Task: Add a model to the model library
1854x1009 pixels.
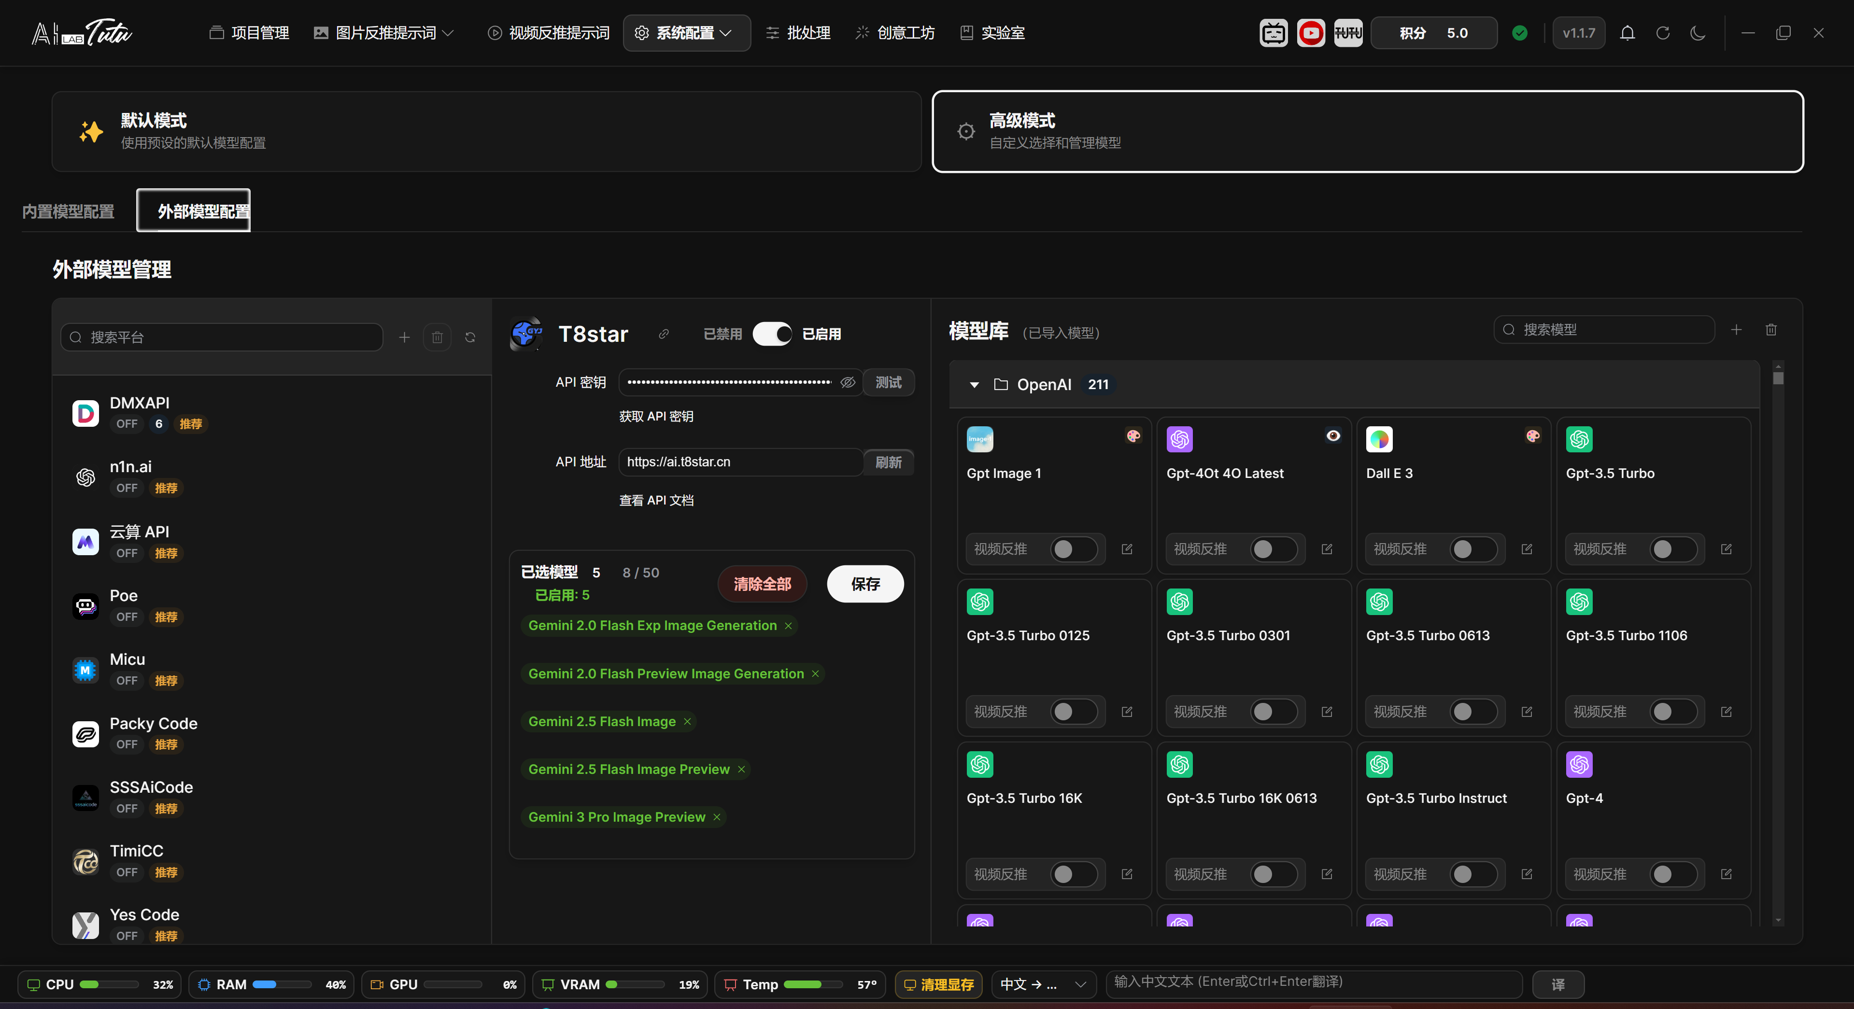Action: click(1736, 330)
